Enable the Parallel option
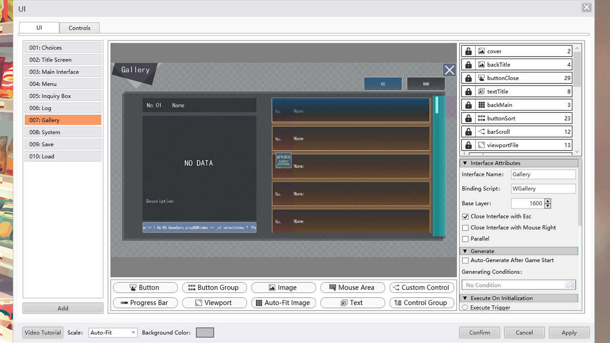This screenshot has width=610, height=343. point(465,239)
